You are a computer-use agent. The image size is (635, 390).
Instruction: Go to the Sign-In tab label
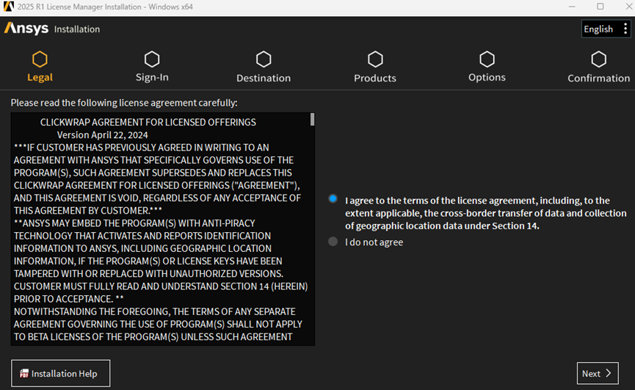tap(152, 77)
